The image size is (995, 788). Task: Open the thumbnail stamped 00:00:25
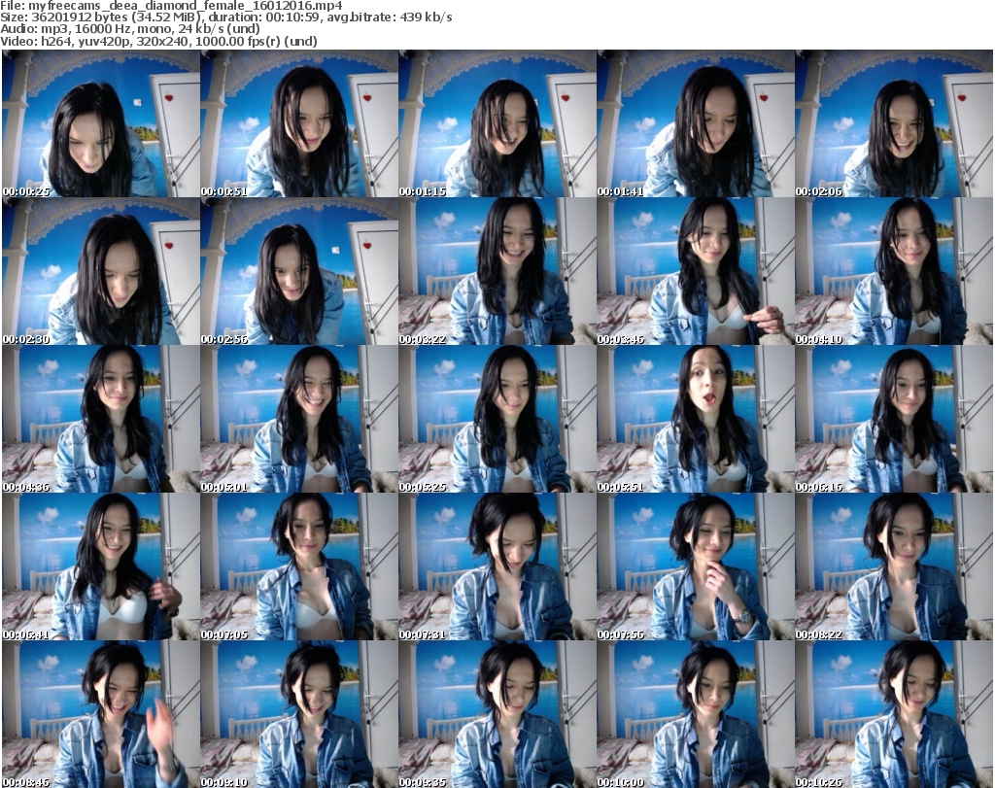pos(101,123)
